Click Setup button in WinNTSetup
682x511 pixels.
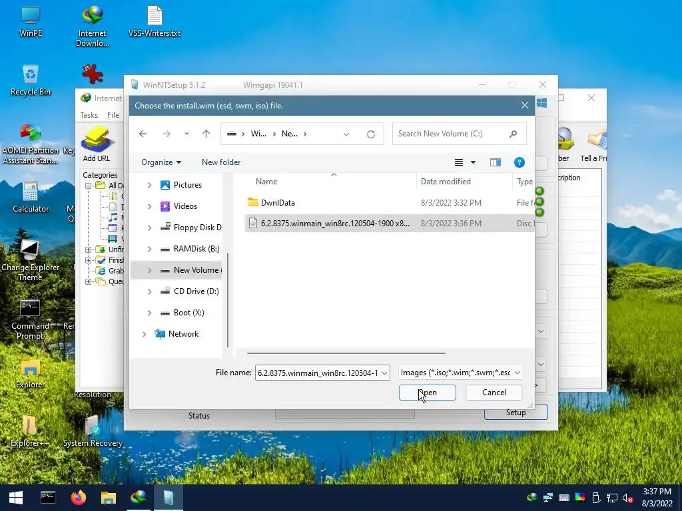pyautogui.click(x=516, y=413)
